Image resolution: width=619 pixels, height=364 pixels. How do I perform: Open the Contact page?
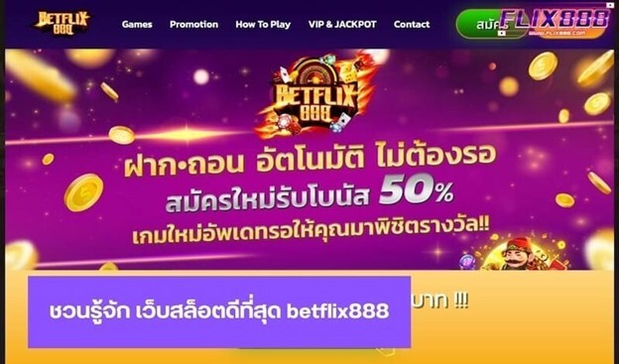click(412, 25)
